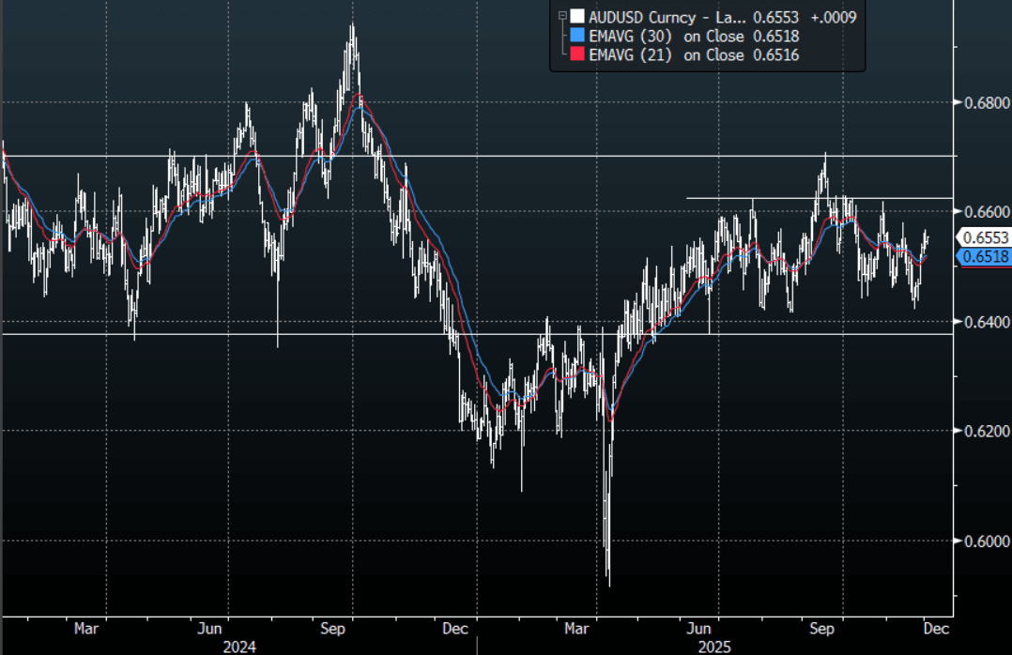Image resolution: width=1012 pixels, height=655 pixels.
Task: Click the blue EMAVG (30) swatch
Action: pyautogui.click(x=576, y=36)
